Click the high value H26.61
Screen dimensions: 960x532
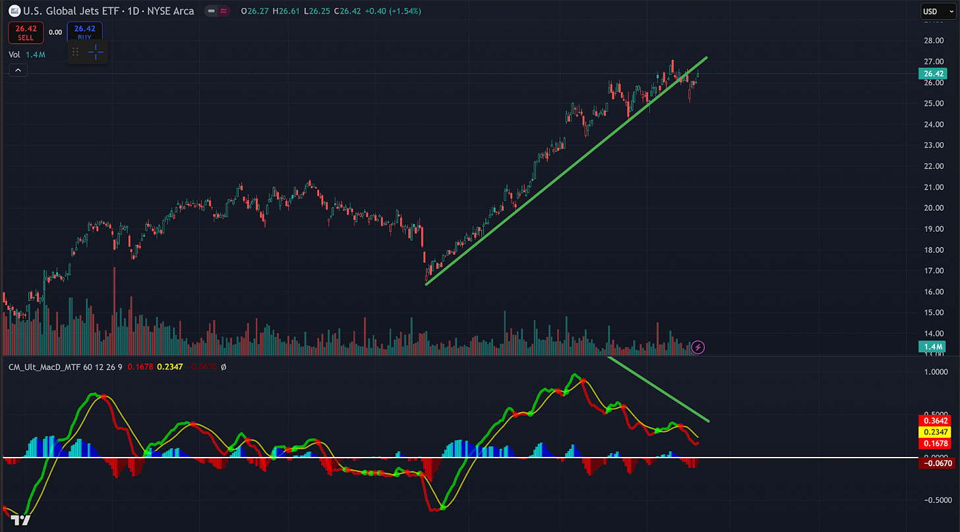click(x=285, y=11)
